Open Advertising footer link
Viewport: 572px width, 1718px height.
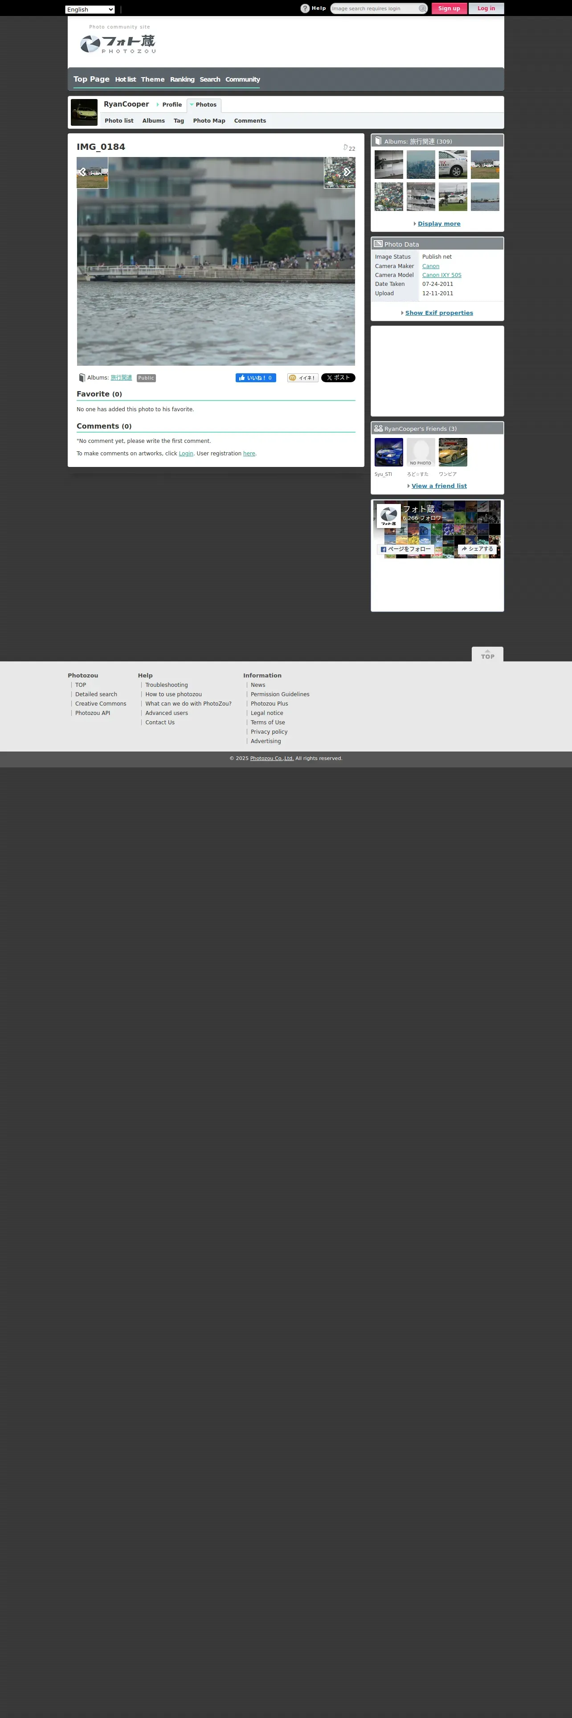(x=266, y=741)
